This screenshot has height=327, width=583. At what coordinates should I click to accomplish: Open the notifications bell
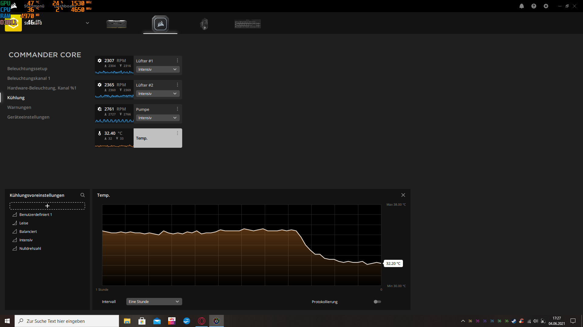click(x=522, y=6)
